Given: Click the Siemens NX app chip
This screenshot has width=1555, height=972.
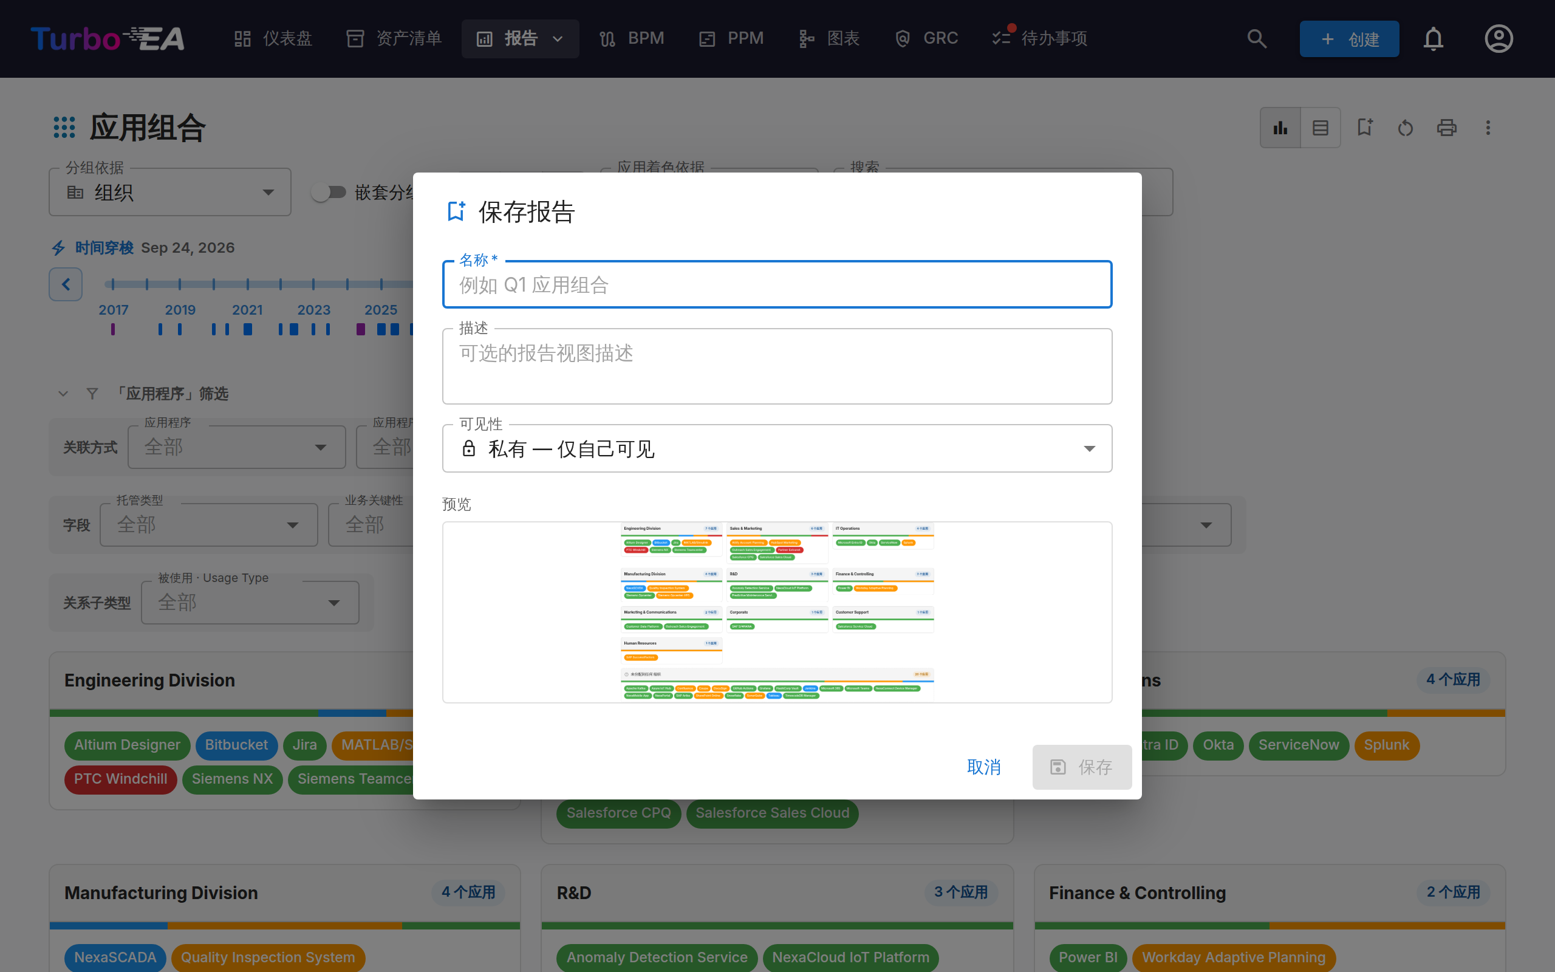Looking at the screenshot, I should point(233,779).
